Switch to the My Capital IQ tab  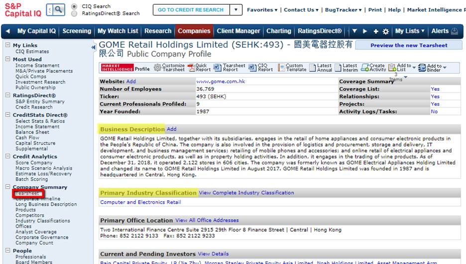36,31
